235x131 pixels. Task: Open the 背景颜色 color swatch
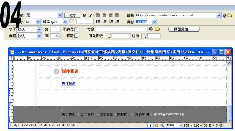108,36
